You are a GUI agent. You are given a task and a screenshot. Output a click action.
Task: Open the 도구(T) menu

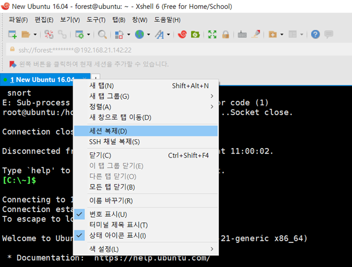coord(96,20)
